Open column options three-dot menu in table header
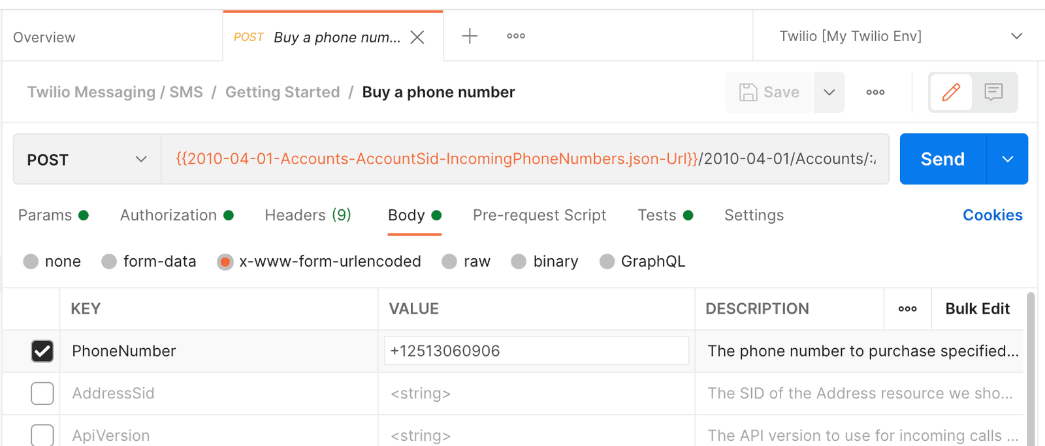 click(907, 309)
